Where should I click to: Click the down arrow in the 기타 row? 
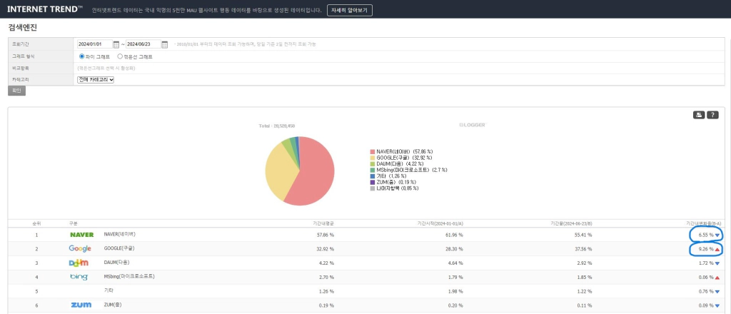717,292
